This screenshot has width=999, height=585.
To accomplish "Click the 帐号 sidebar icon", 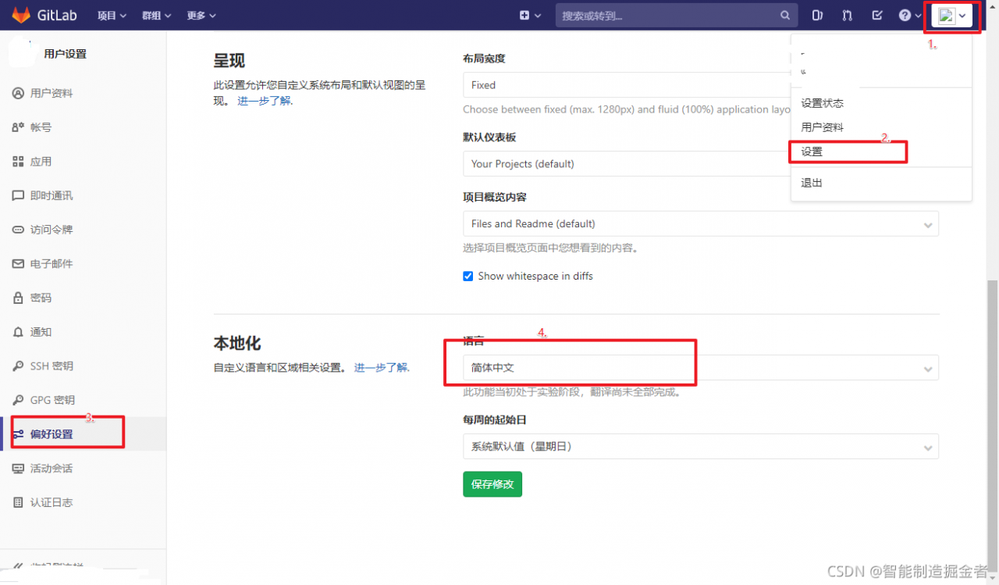I will coord(19,127).
